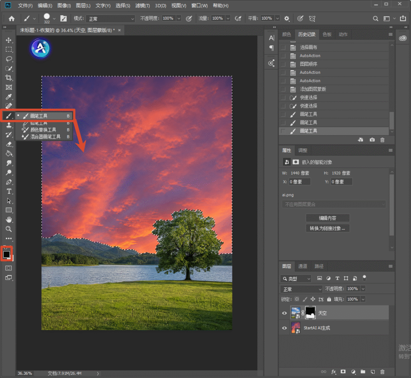The image size is (411, 378).
Task: Open the brush 模式 blend mode dropdown
Action: tap(111, 18)
